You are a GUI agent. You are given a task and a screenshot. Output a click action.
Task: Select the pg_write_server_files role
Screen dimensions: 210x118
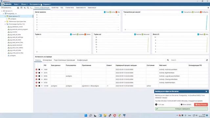(17, 53)
